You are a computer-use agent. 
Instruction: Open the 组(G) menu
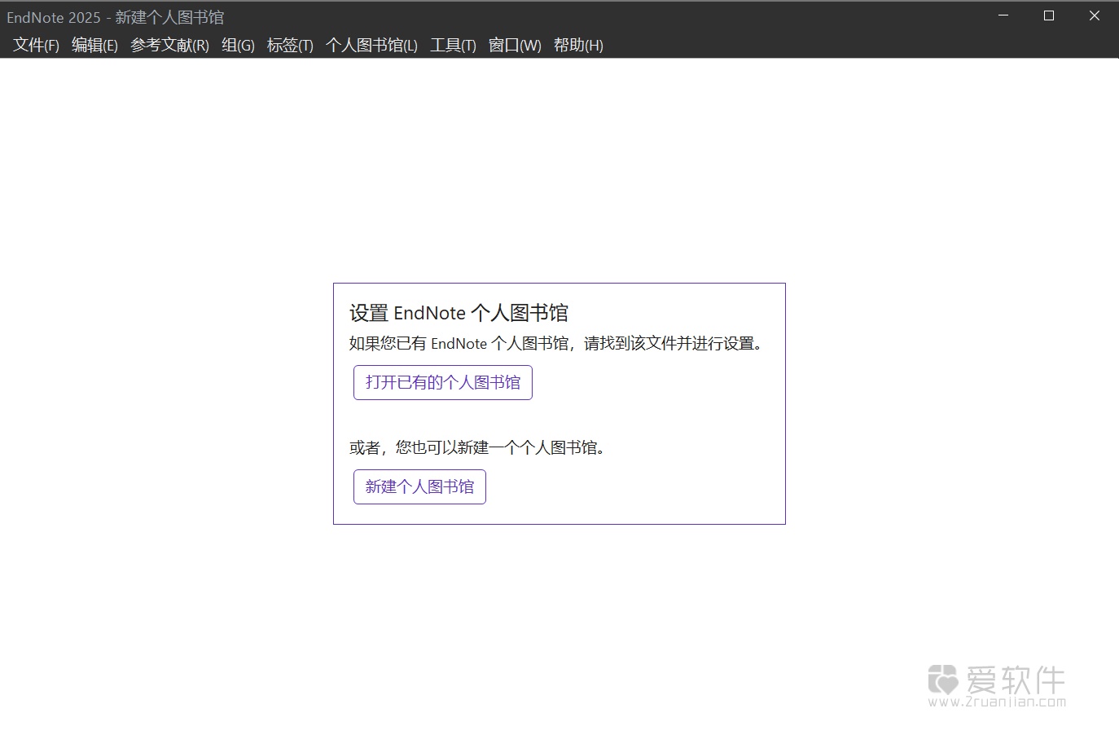coord(237,46)
